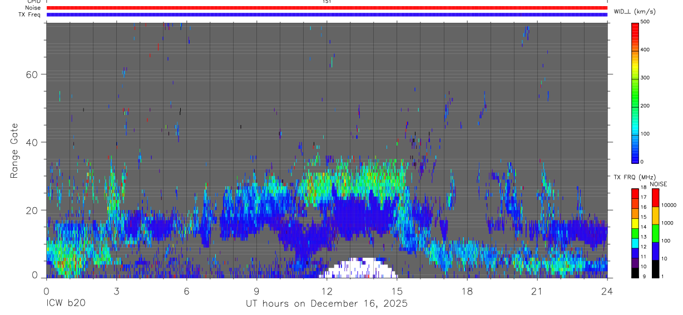
Task: Click 'UT hours on December 16, 2025' title
Action: pos(327,304)
